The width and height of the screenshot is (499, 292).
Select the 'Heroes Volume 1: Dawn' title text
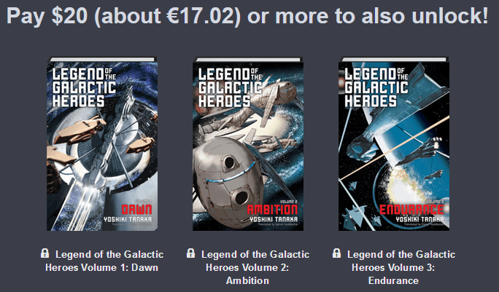click(x=102, y=261)
